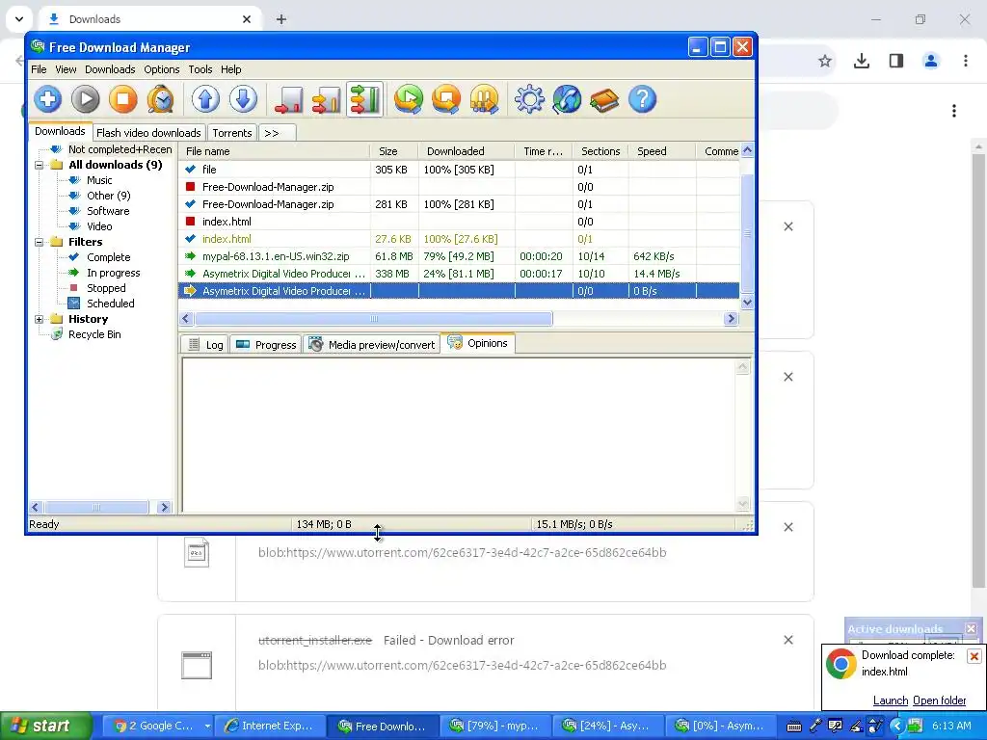Switch to Flash video downloads tab
This screenshot has width=987, height=740.
click(148, 133)
